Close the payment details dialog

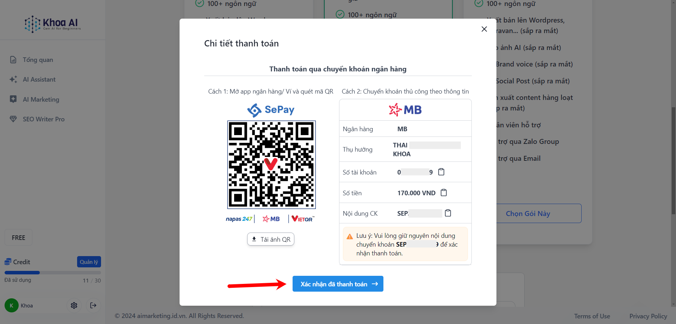[484, 29]
